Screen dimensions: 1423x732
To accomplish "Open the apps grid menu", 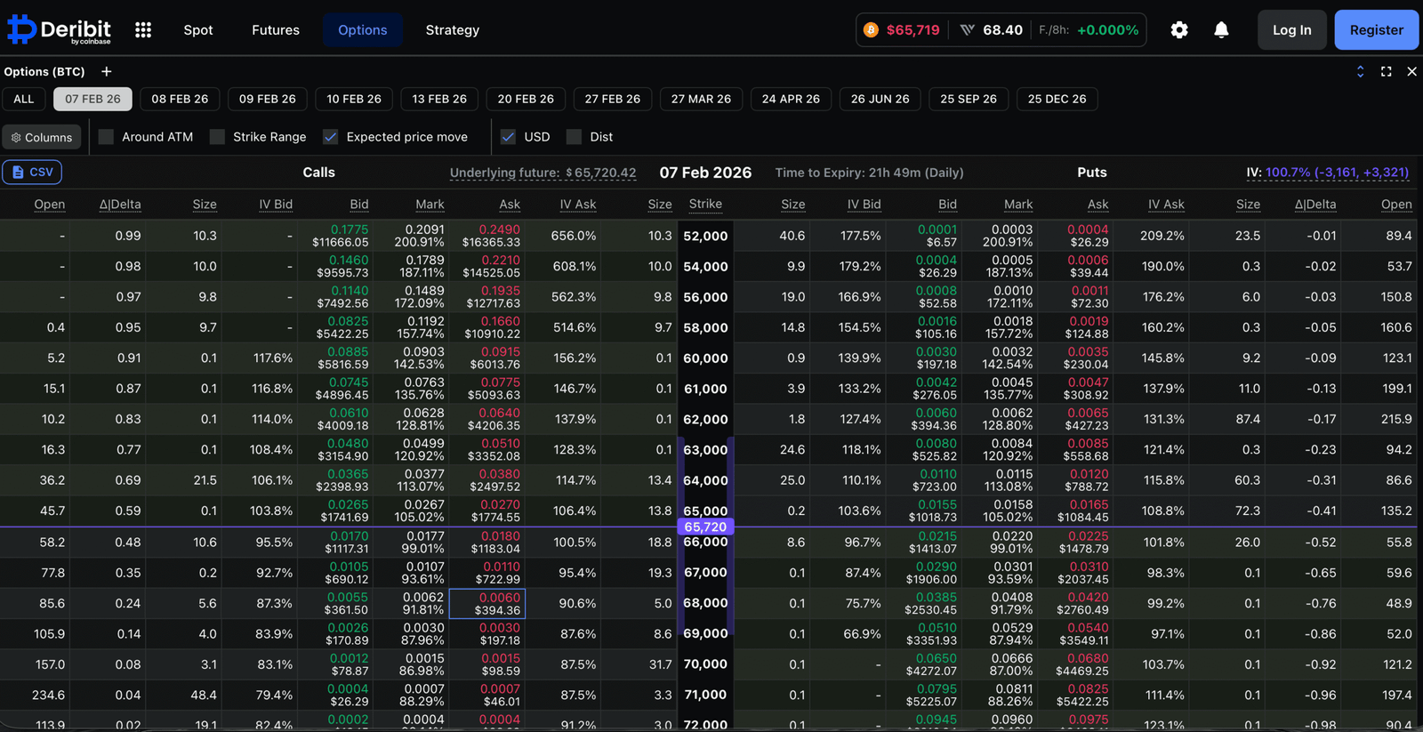I will (x=143, y=30).
